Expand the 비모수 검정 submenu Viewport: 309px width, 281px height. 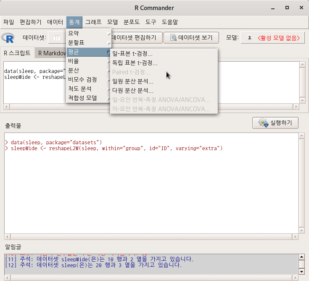click(89, 80)
